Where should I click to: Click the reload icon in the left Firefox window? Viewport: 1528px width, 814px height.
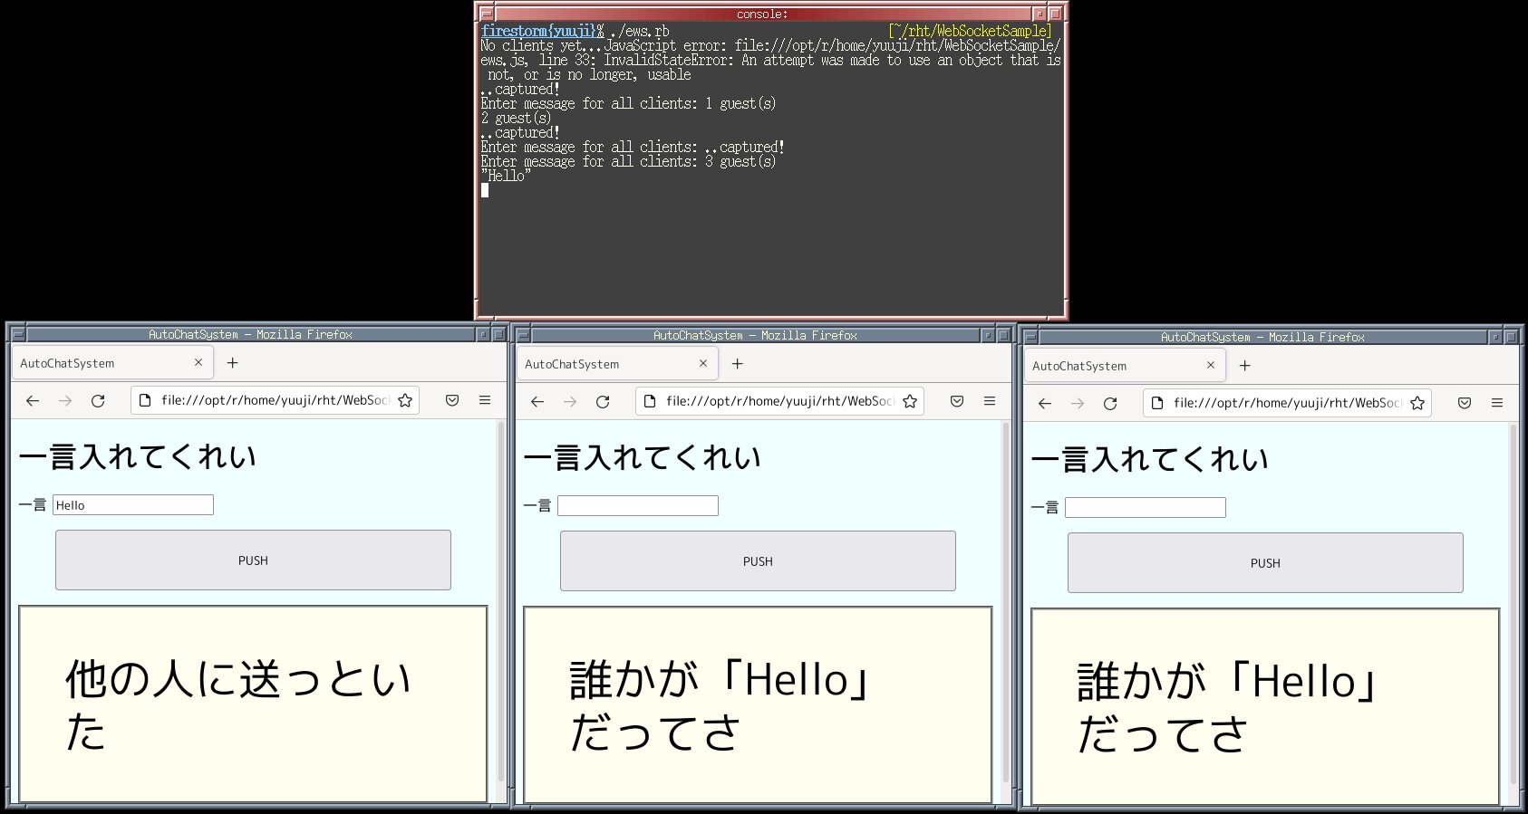point(98,401)
